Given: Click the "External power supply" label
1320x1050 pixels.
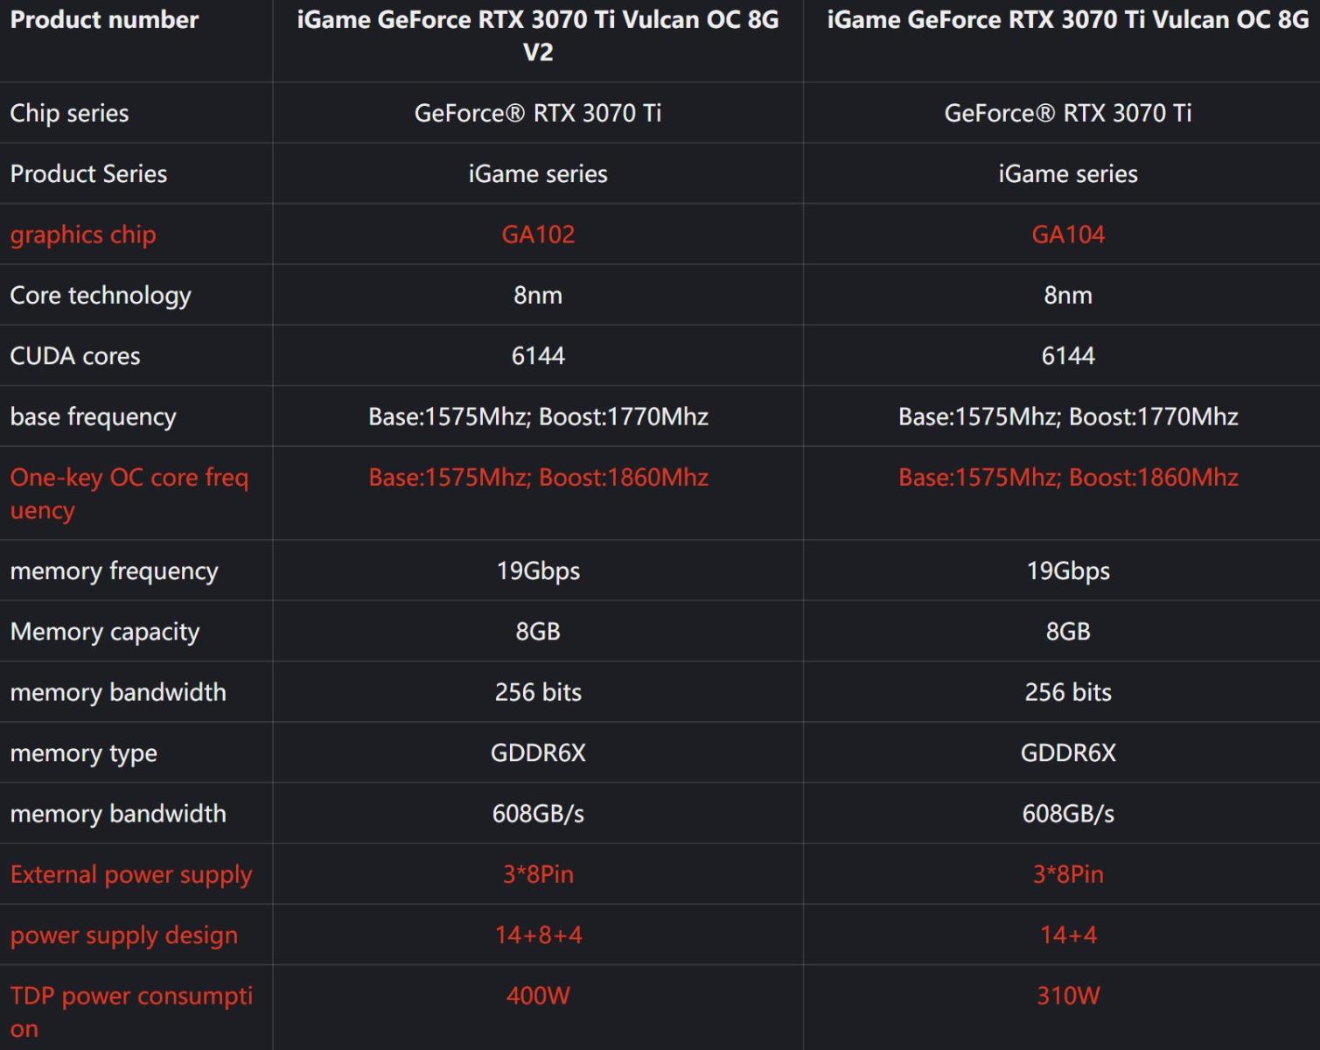Looking at the screenshot, I should coord(131,874).
